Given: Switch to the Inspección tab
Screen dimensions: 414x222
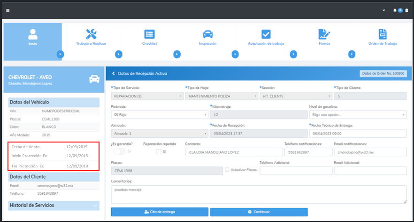Looking at the screenshot, I should (x=208, y=41).
